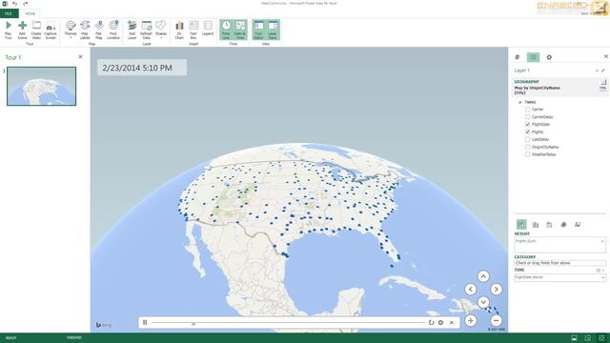610x343 pixels.
Task: Click the geography confidence percentage link
Action: click(602, 89)
